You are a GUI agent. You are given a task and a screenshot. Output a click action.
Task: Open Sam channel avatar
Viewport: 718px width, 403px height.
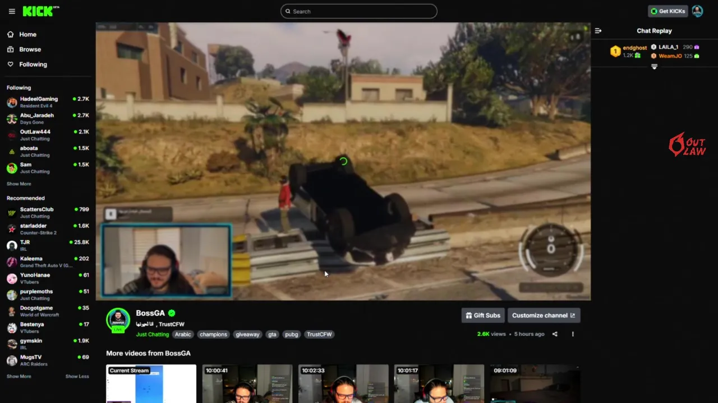coord(12,168)
